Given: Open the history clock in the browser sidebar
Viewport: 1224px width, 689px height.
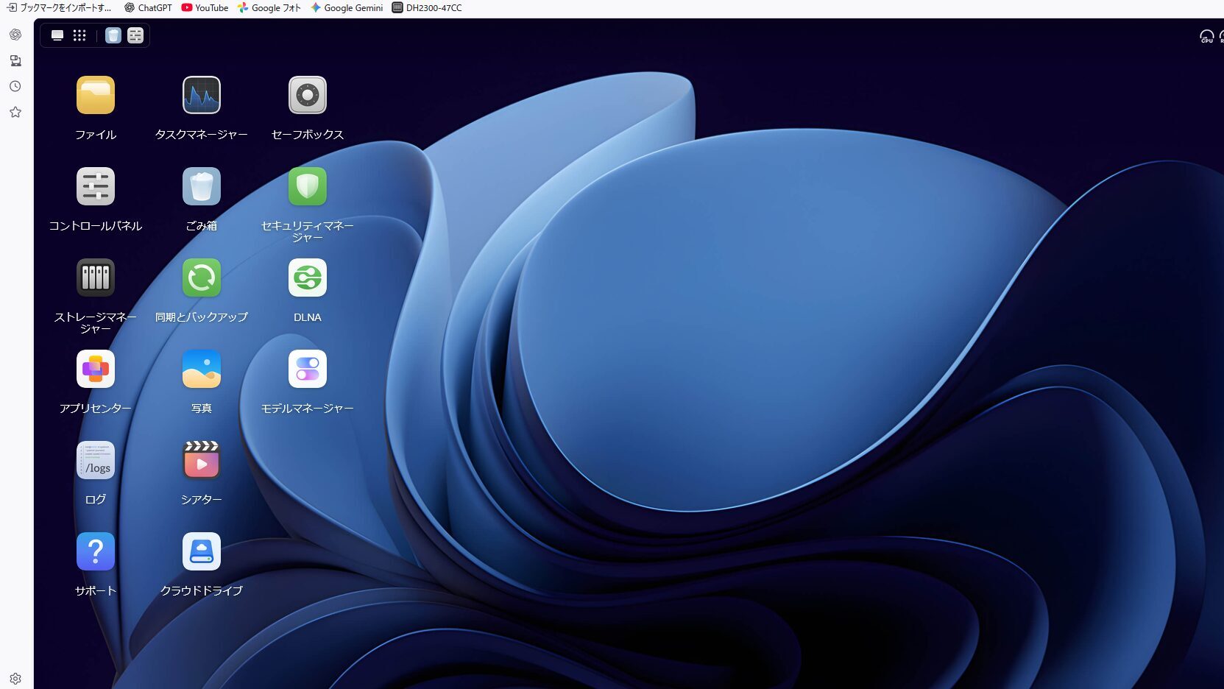Looking at the screenshot, I should click(x=15, y=86).
